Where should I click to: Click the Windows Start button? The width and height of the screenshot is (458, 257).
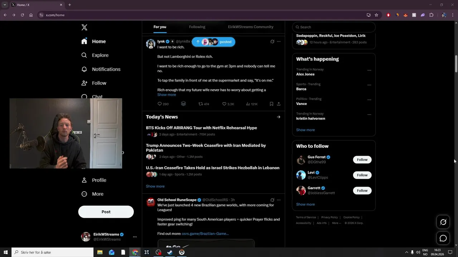(6, 252)
